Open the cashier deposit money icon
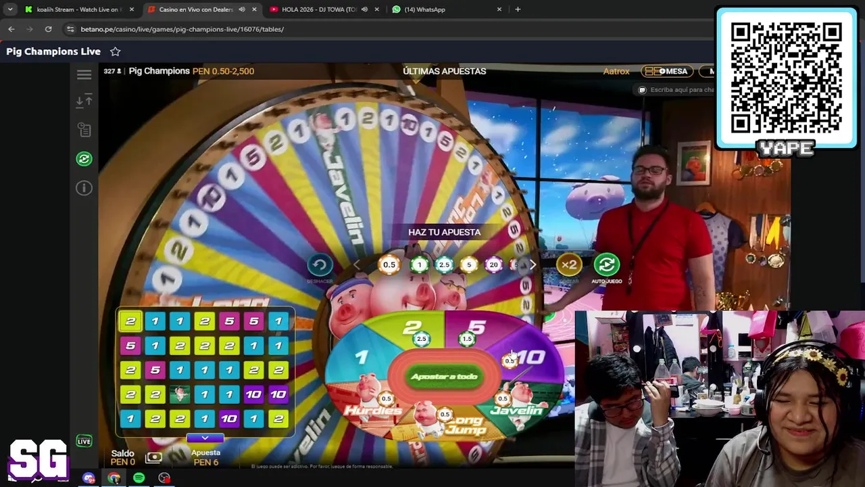 [x=154, y=458]
